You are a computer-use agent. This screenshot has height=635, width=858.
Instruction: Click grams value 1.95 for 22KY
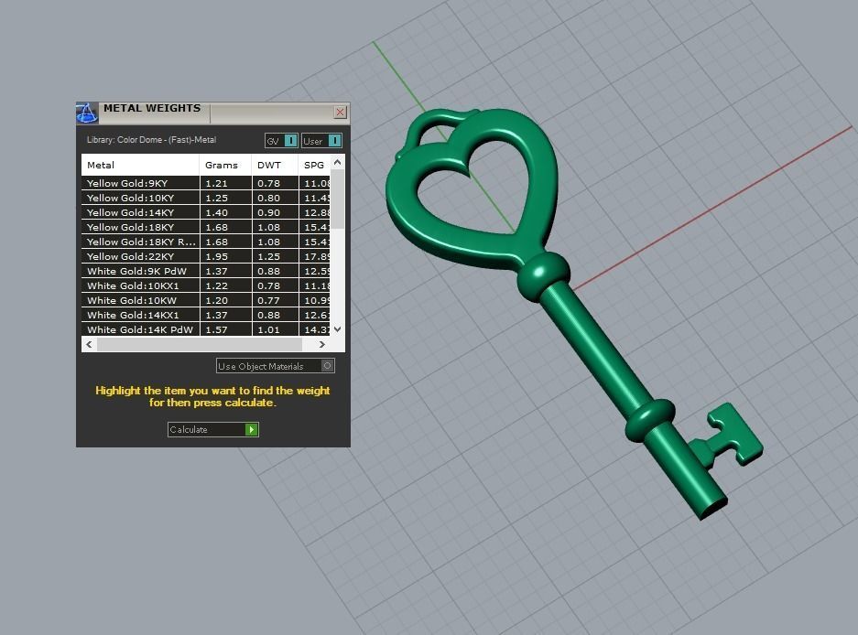[216, 256]
